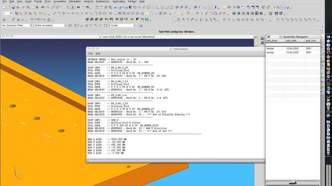Click the Finder icon in the Dock

[x=328, y=37]
